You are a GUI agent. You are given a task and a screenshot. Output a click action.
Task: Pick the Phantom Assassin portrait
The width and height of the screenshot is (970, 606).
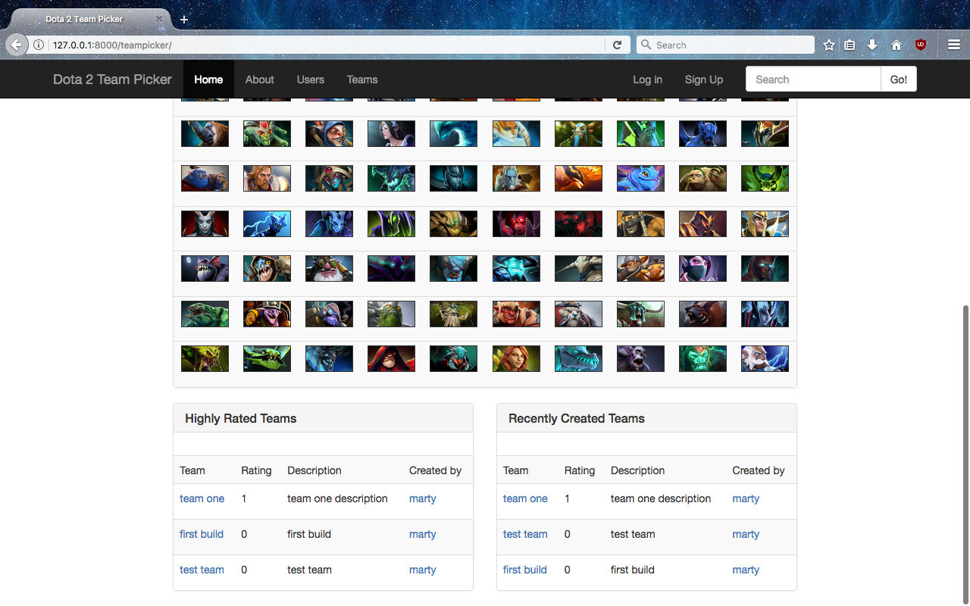point(453,178)
